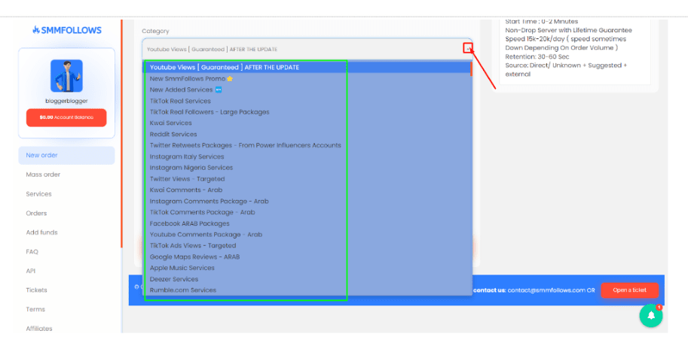Image resolution: width=688 pixels, height=343 pixels.
Task: Select Reddit Services option
Action: (x=307, y=134)
